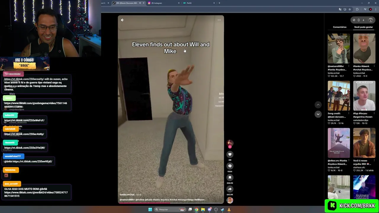Click translate page icon in address bar

(340, 9)
